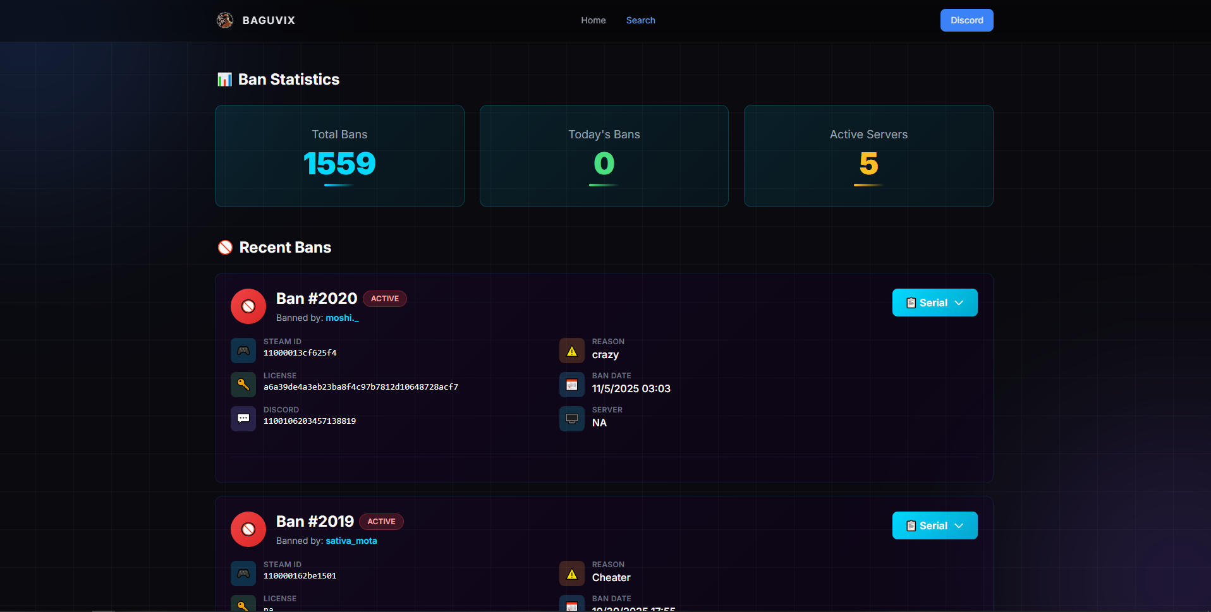Click the Reason warning icon in Ban #2019
The image size is (1211, 612).
point(571,573)
